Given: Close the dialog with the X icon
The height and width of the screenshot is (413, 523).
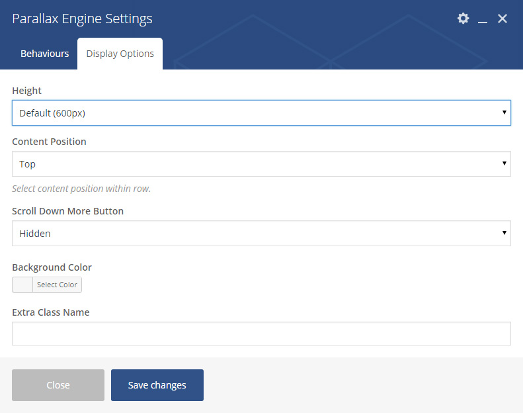Looking at the screenshot, I should click(503, 19).
